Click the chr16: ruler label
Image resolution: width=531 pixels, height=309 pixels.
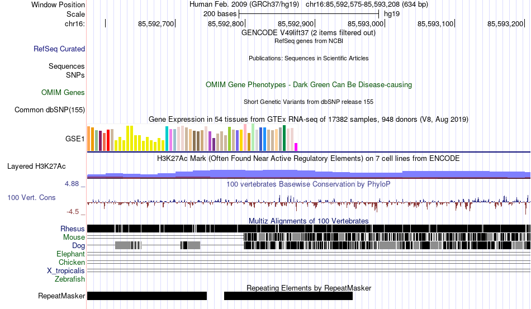coord(74,23)
